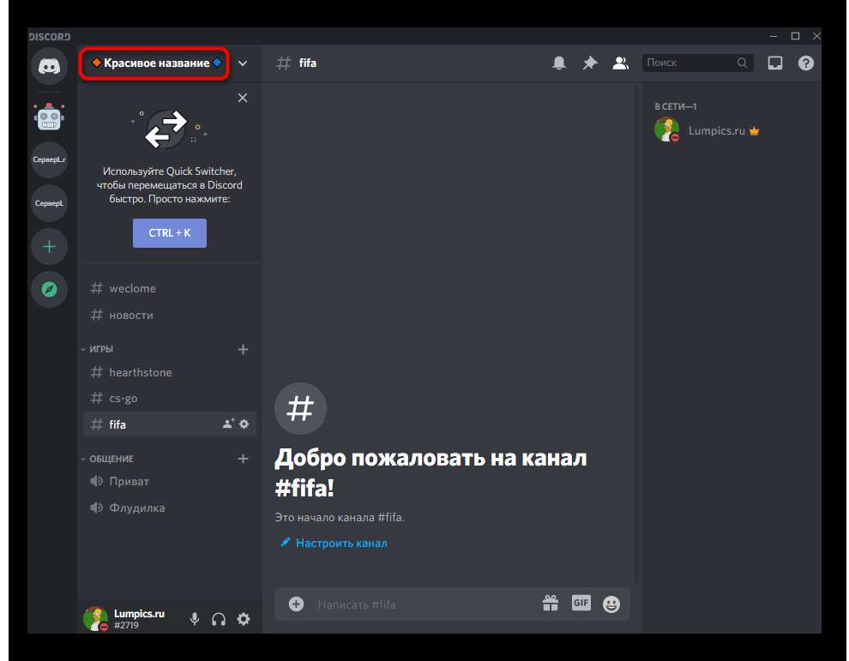Screen dimensions: 849x661
Task: Toggle microphone mute
Action: (x=195, y=619)
